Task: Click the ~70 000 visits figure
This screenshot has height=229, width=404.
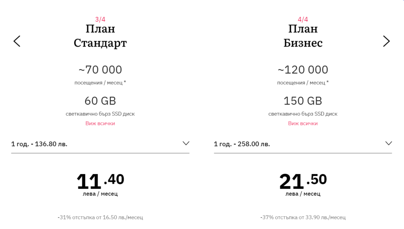Action: 100,70
